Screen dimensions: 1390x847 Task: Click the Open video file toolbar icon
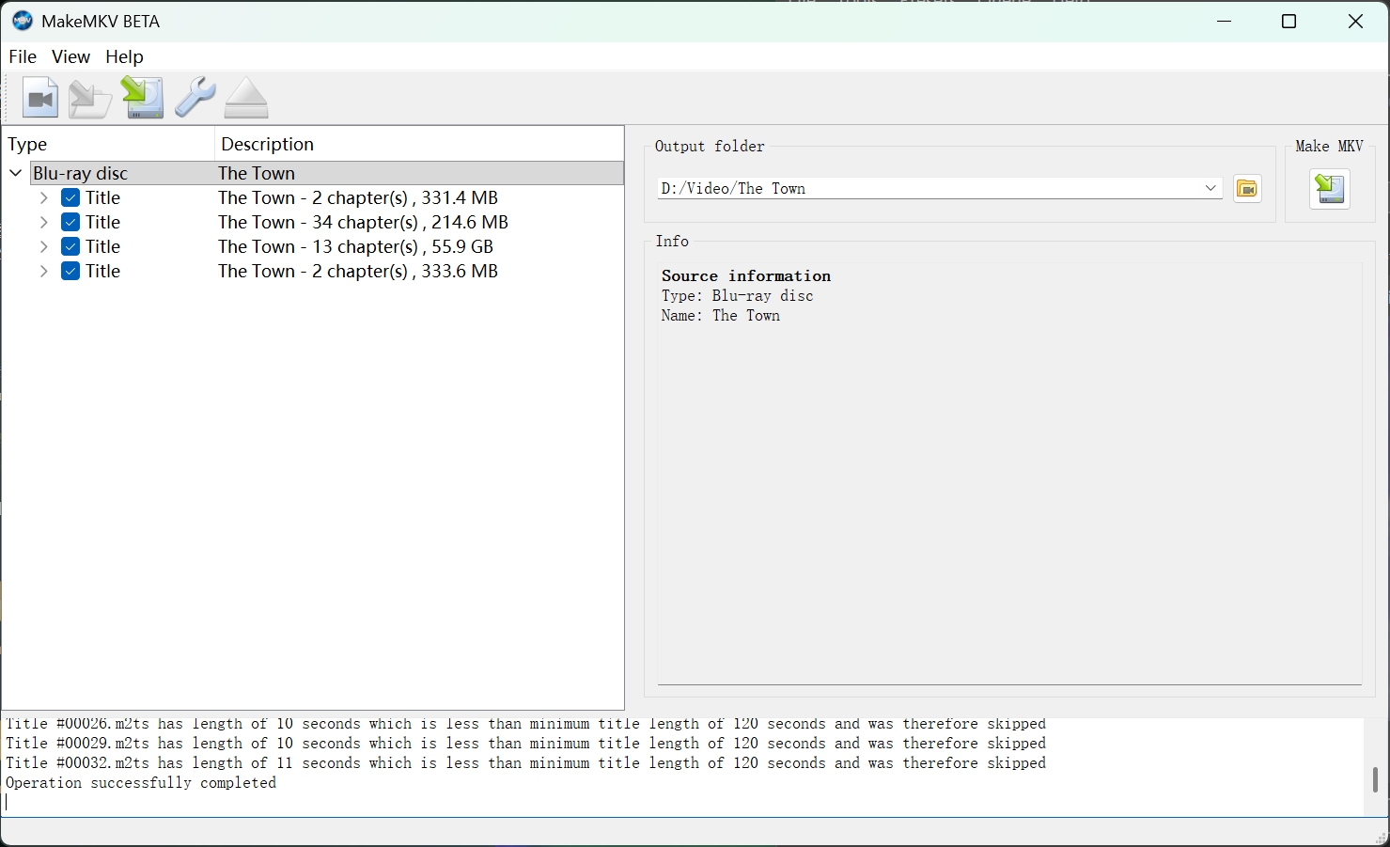click(40, 98)
